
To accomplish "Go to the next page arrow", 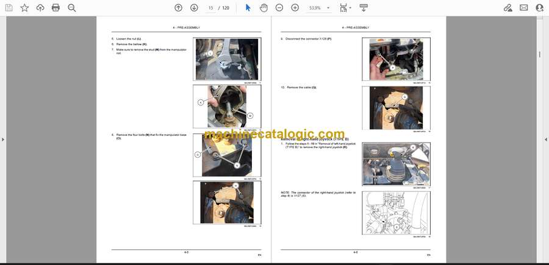I will 194,8.
